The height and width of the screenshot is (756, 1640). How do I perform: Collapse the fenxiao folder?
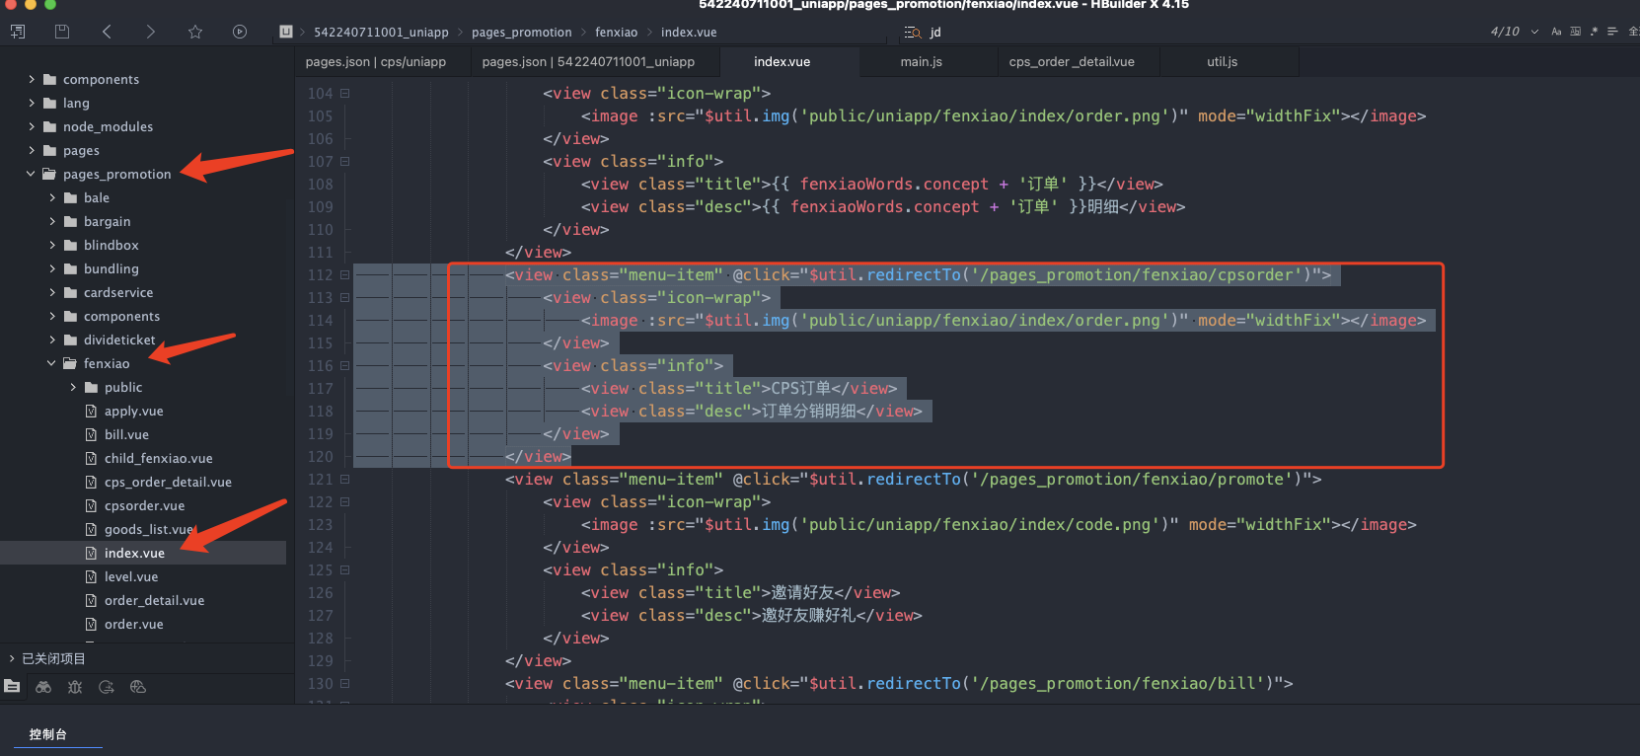pyautogui.click(x=52, y=363)
